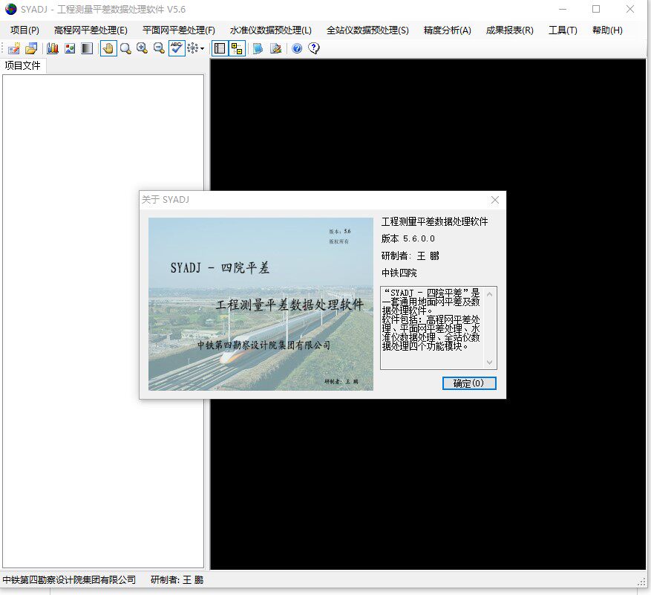The image size is (651, 595).
Task: Click the picture shapes toolbar icon
Action: coord(70,48)
